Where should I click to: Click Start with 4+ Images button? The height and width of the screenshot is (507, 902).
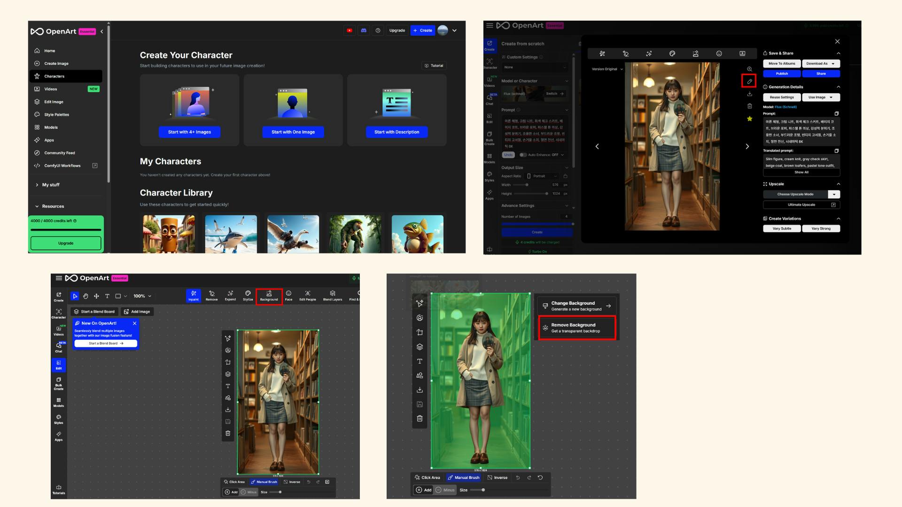189,132
